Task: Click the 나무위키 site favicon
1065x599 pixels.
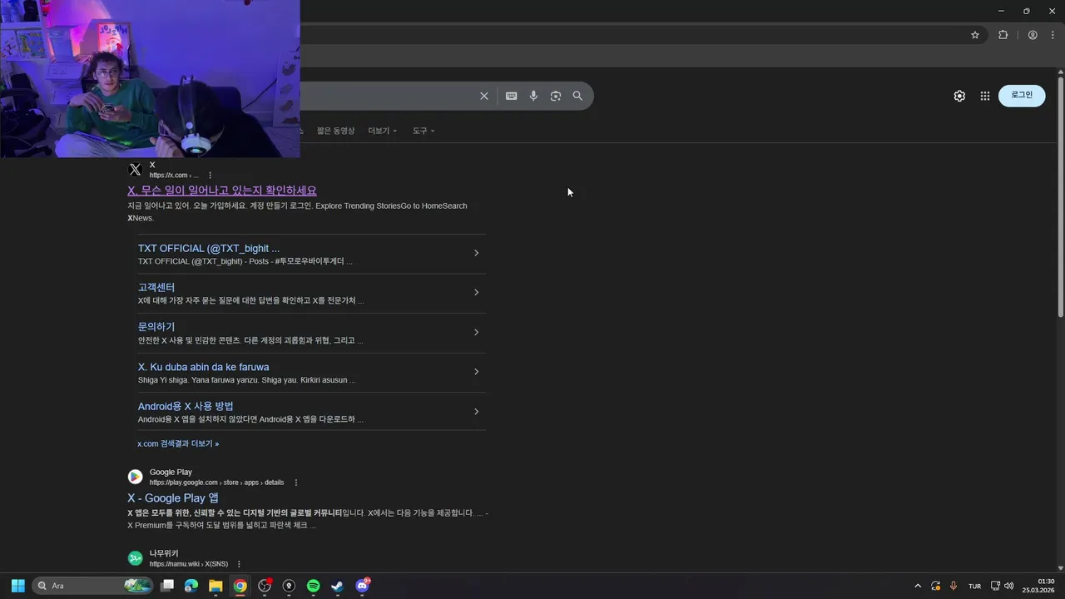Action: coord(135,558)
